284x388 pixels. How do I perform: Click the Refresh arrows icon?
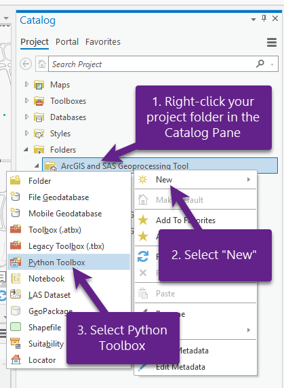click(x=143, y=256)
